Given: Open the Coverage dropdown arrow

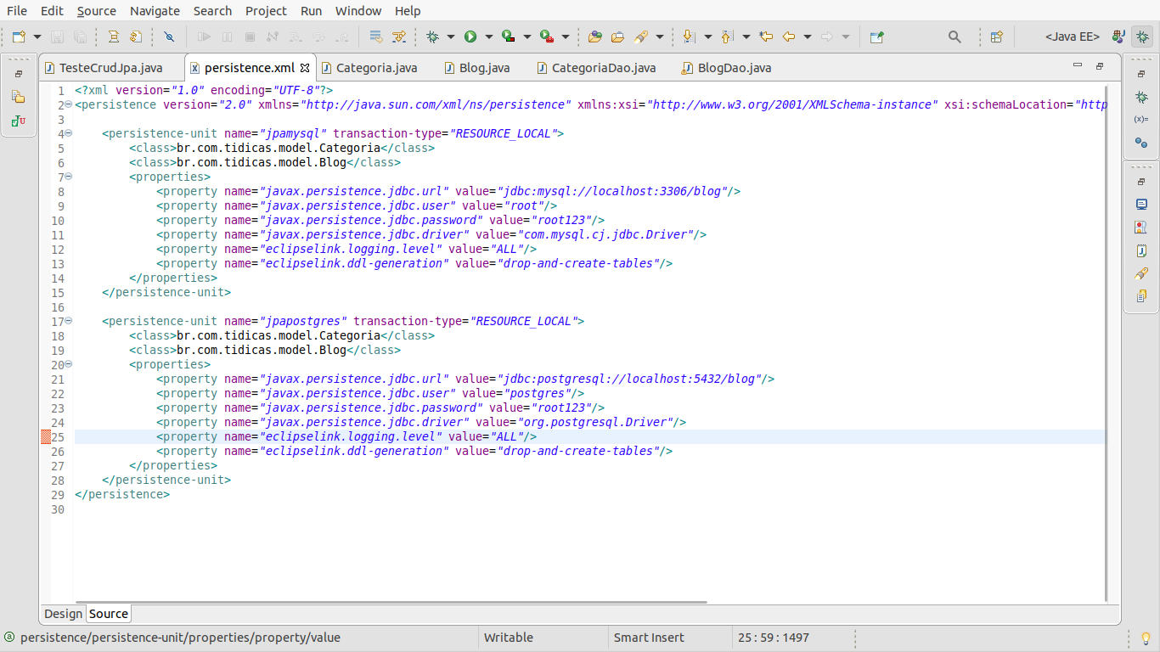Looking at the screenshot, I should [x=527, y=37].
